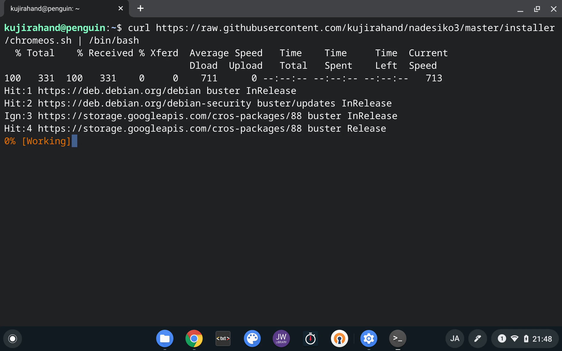Screen dimensions: 562x351
Task: Launch the OpenVPN keyhole app
Action: [339, 338]
